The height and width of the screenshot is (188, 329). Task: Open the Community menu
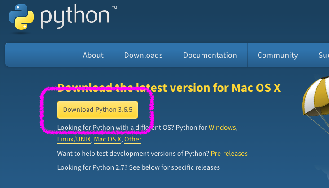tap(277, 55)
